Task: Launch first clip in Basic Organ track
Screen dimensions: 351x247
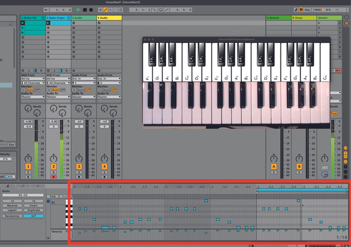Action: pyautogui.click(x=48, y=23)
